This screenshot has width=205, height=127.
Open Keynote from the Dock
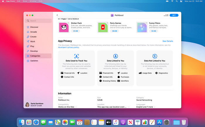tap(138, 122)
